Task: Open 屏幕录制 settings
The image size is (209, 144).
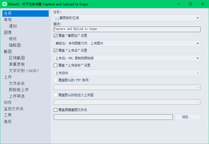Action: [17, 64]
